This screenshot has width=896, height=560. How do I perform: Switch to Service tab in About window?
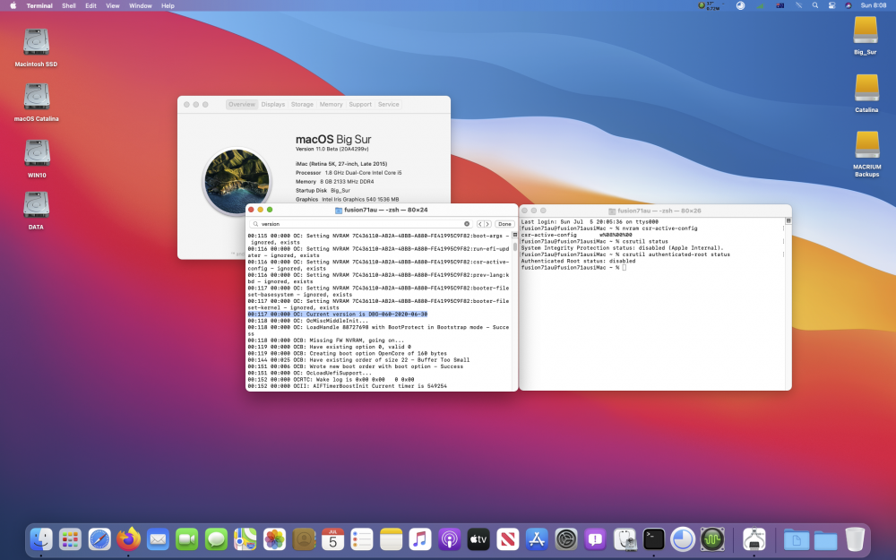(388, 105)
